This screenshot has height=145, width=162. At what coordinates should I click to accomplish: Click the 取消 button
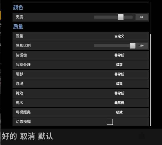coord(27,136)
